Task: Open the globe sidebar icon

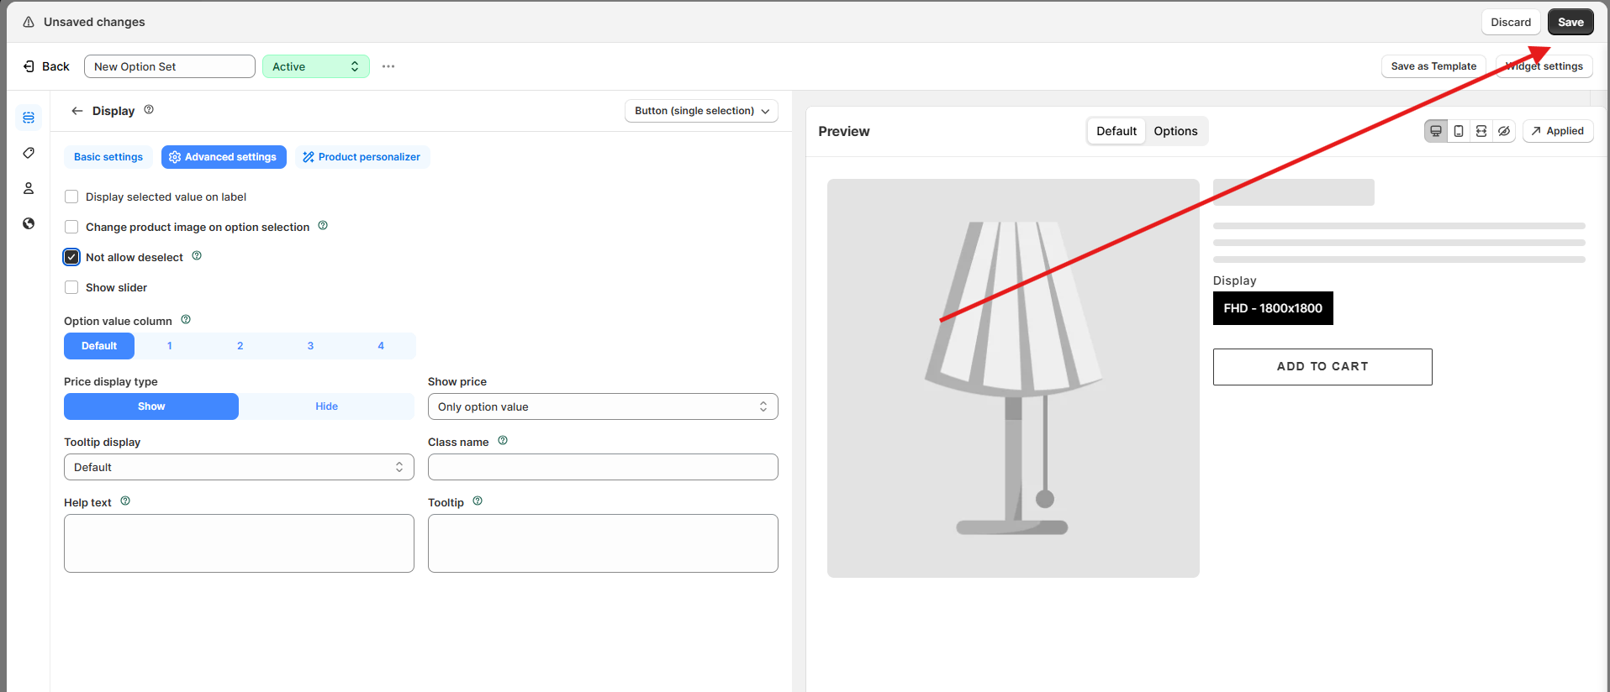Action: pos(29,223)
